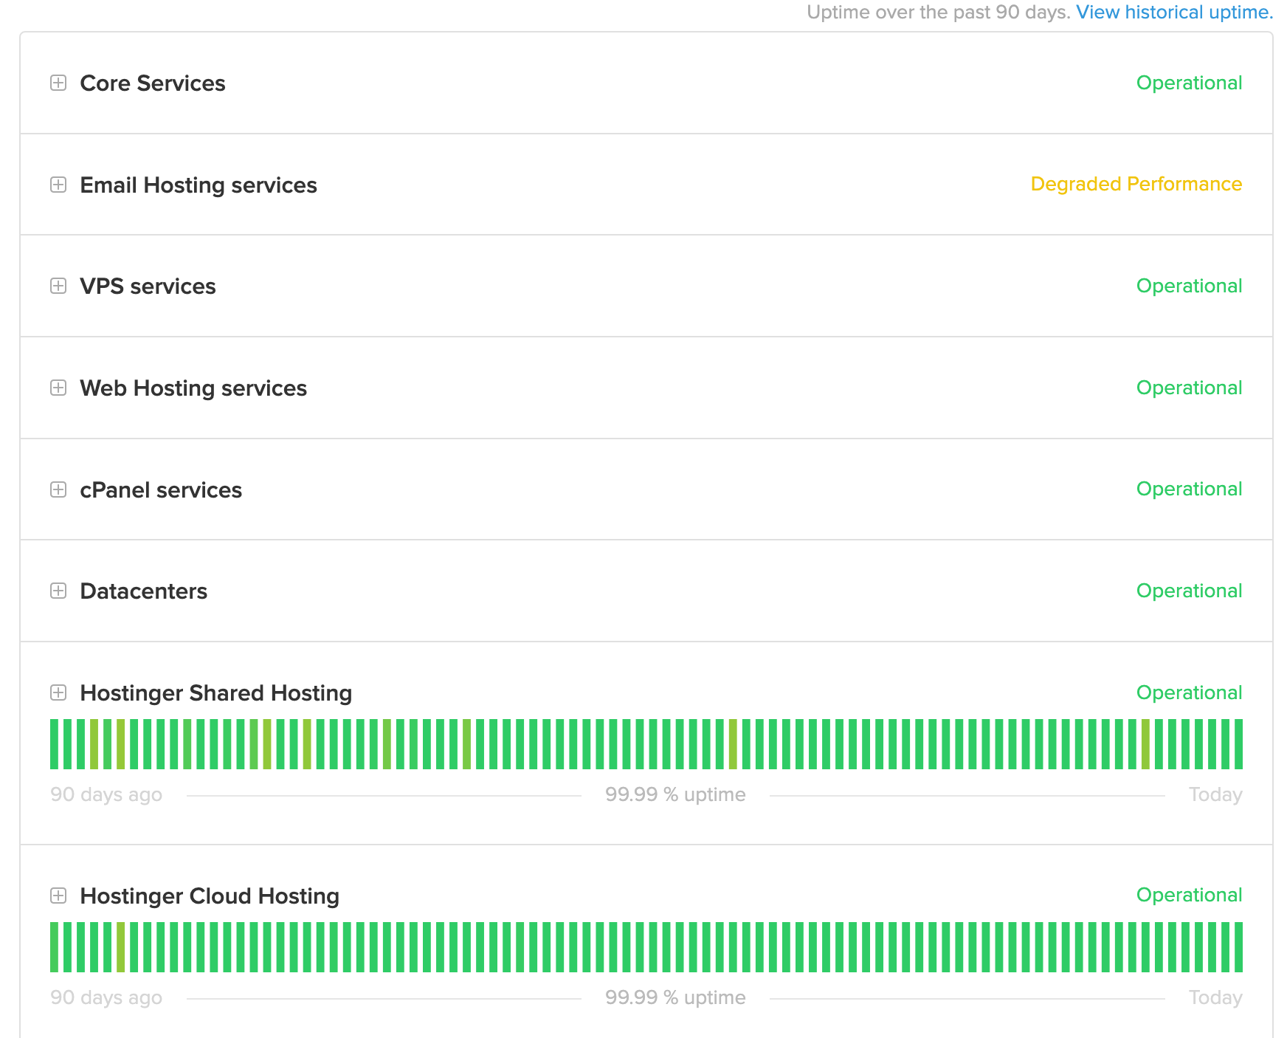Click Operational status of Datacenters
Screen dimensions: 1287x1038
(1189, 591)
